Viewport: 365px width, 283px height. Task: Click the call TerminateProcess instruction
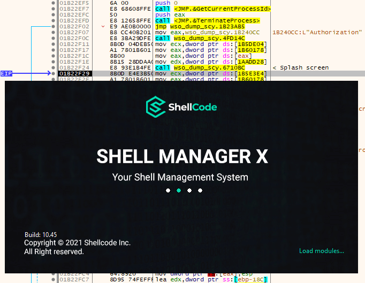tap(207, 20)
